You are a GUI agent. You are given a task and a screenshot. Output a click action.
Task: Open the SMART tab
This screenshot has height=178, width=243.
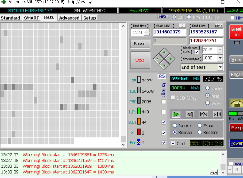[32, 18]
